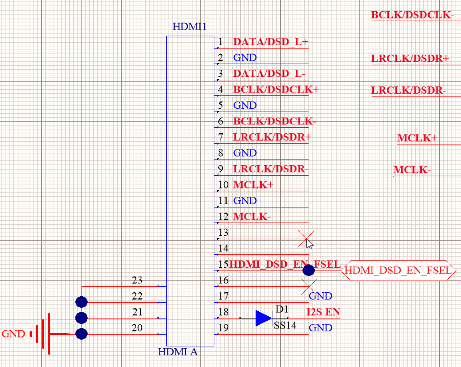Click pin number 18 on the connector
This screenshot has height=367, width=461.
(223, 312)
